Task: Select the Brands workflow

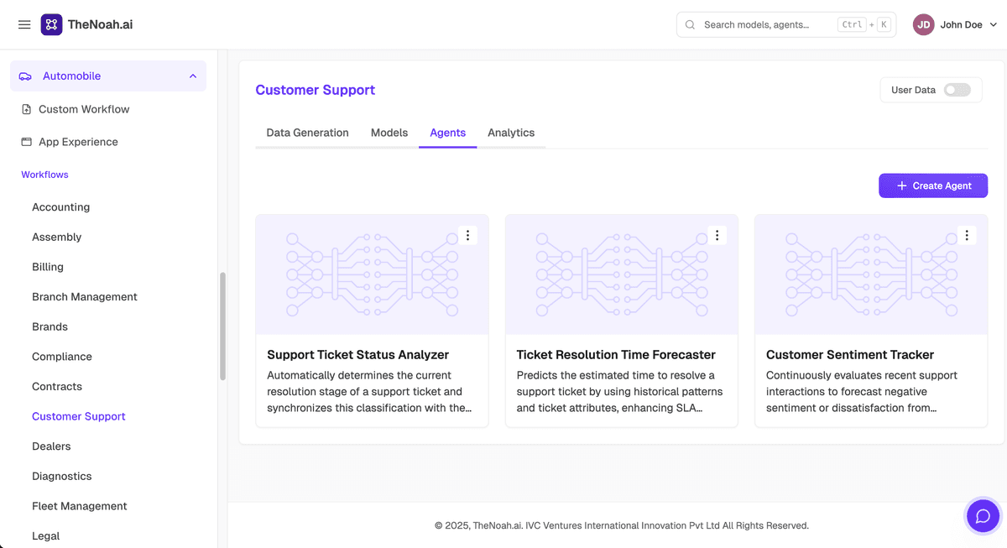Action: 50,326
